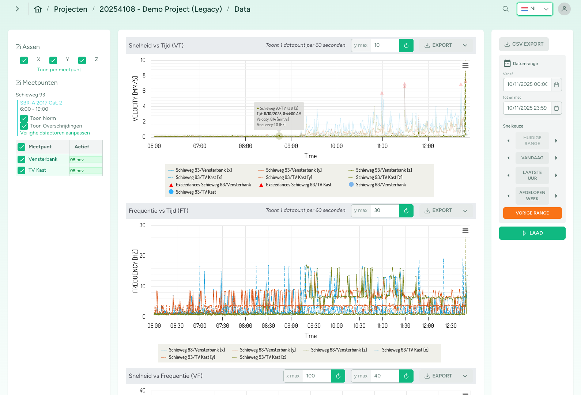Refresh the VF chart x max value
The image size is (581, 395).
tap(338, 376)
